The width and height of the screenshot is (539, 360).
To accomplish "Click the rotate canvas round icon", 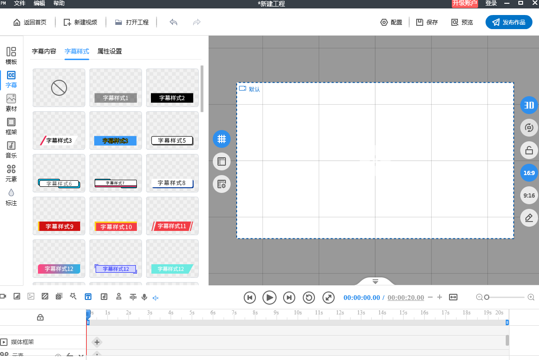I will 529,128.
